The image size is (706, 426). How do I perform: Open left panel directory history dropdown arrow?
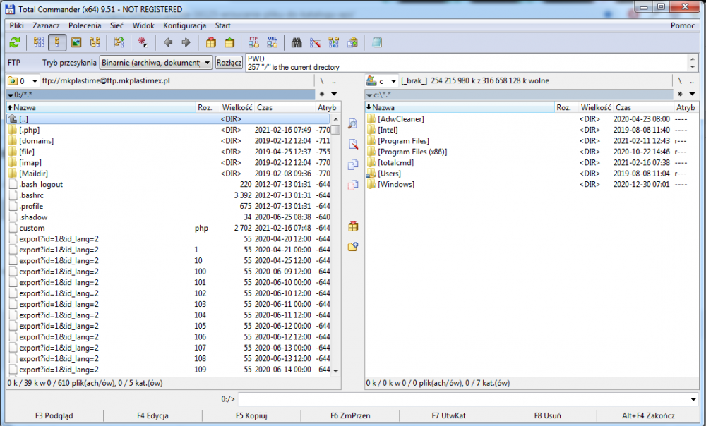click(334, 94)
